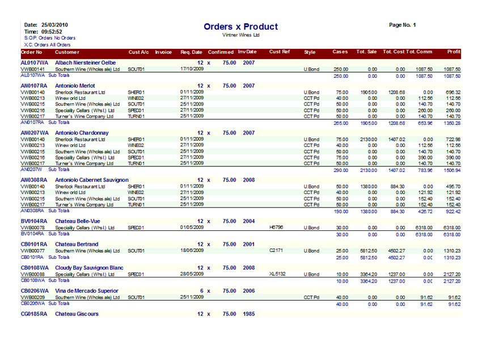Select the Req. Date column header
This screenshot has height=341, width=482.
tap(191, 52)
